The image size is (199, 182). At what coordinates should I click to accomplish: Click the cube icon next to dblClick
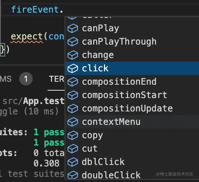73,162
